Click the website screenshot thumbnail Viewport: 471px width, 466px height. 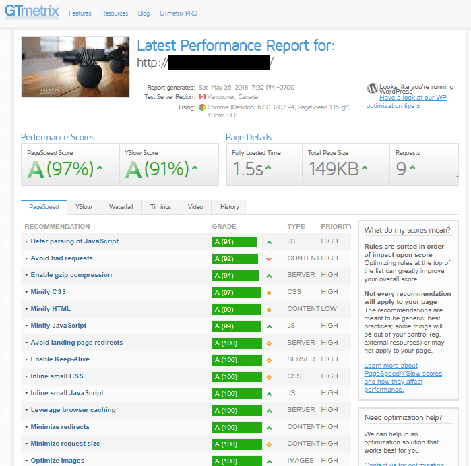tap(75, 67)
